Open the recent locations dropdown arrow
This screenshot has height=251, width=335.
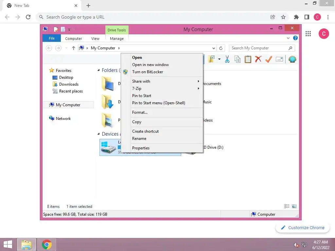click(66, 48)
